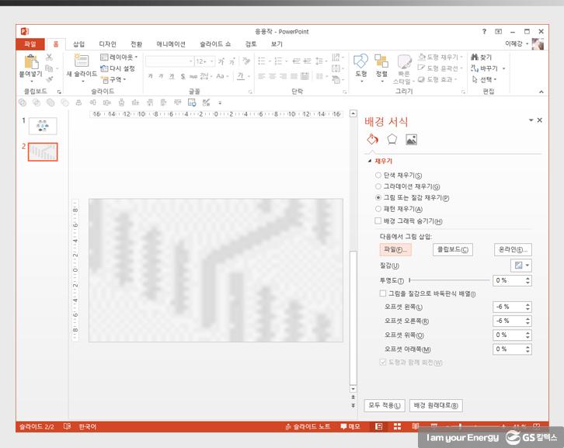Open the Arrange (정렬) icon
This screenshot has width=564, height=448.
click(x=381, y=62)
